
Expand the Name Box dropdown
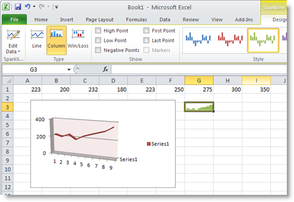tap(69, 69)
